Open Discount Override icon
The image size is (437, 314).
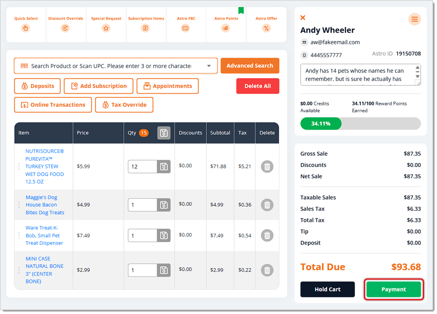(65, 28)
